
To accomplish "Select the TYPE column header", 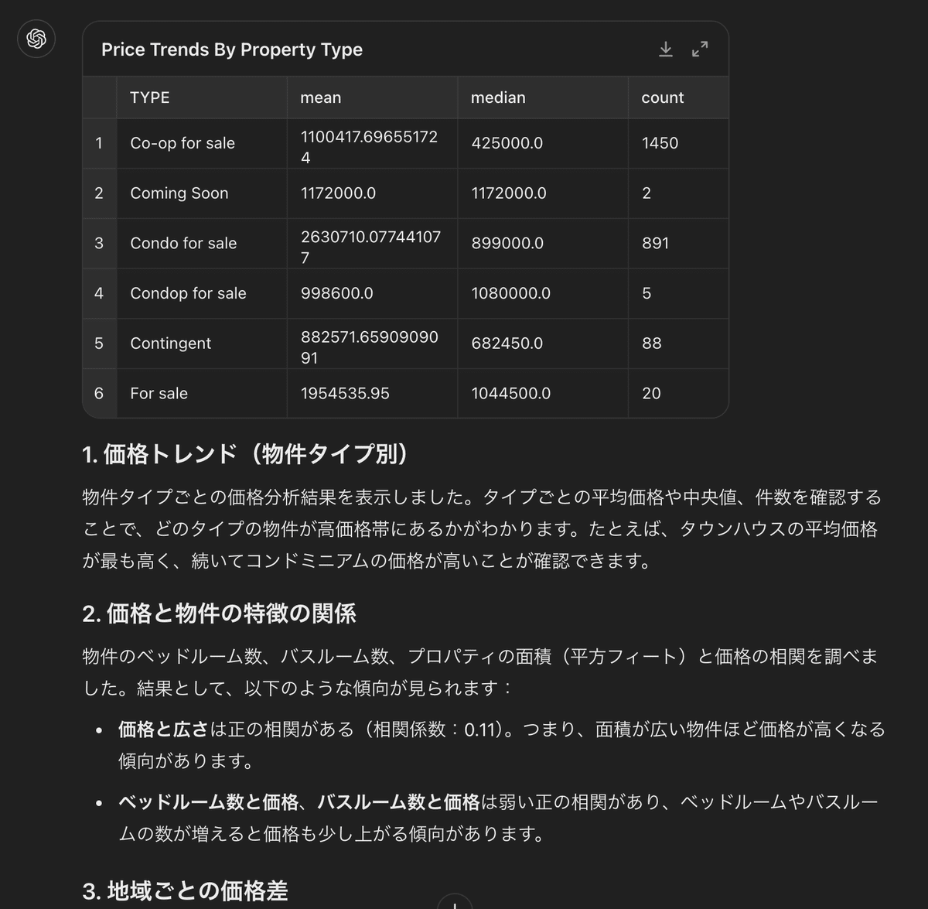I will coord(202,97).
